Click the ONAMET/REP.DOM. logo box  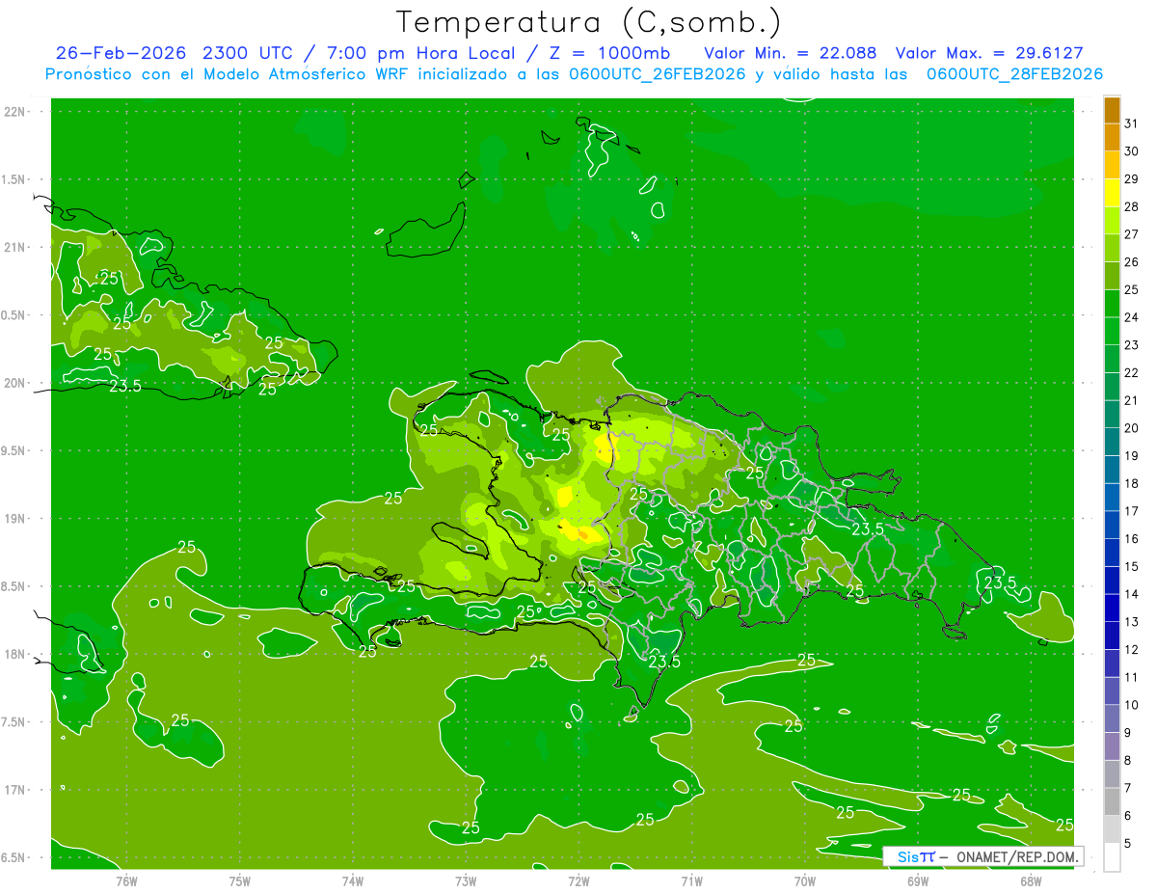pyautogui.click(x=983, y=856)
